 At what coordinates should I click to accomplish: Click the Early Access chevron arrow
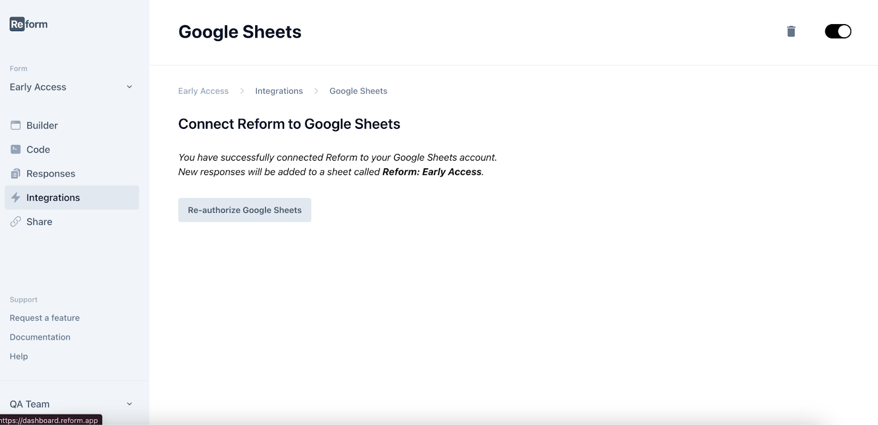coord(130,87)
